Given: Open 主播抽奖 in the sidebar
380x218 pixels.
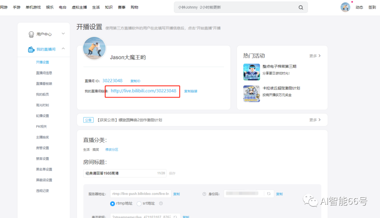Looking at the screenshot, I should (43, 137).
